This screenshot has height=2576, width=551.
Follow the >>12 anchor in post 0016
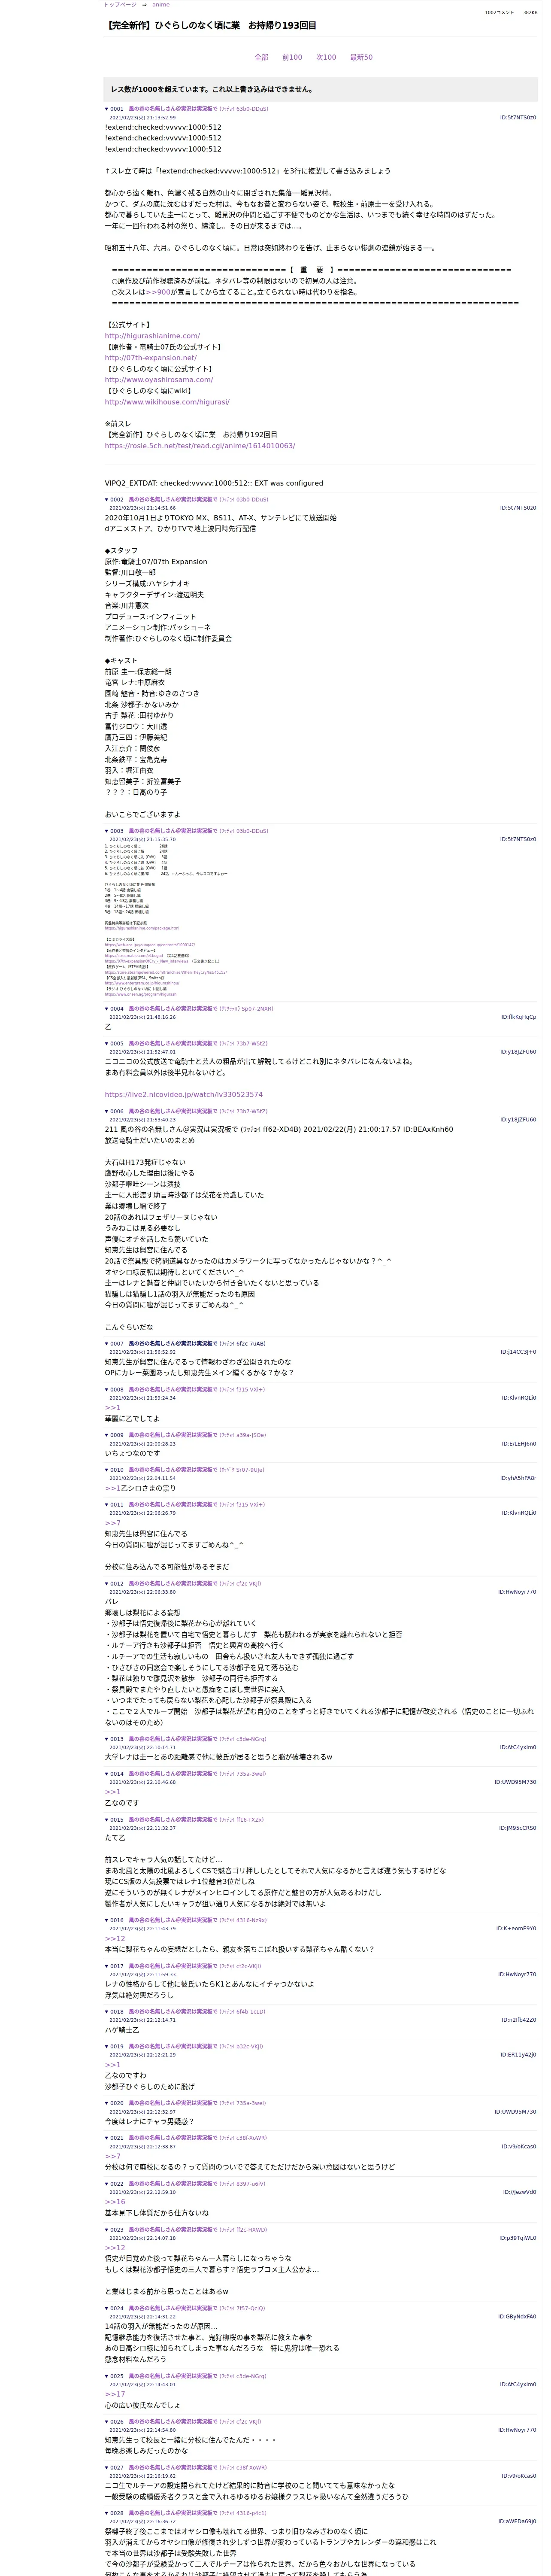[115, 1938]
